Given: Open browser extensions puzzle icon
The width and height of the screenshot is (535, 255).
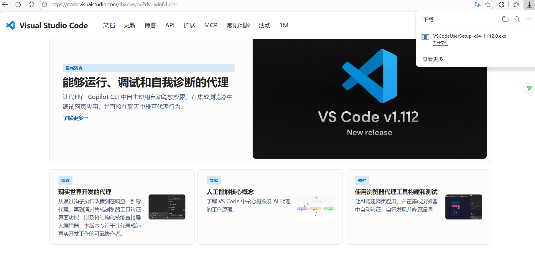Looking at the screenshot, I should (x=501, y=4).
